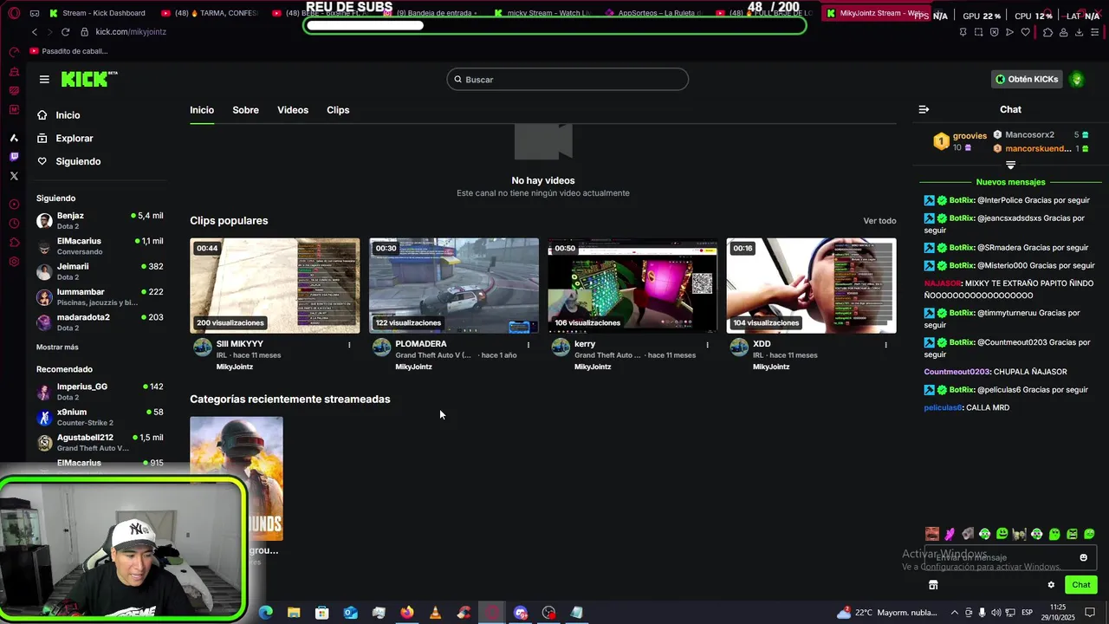The width and height of the screenshot is (1109, 624).
Task: Open madaradota2 channel in sidebar
Action: pos(100,322)
